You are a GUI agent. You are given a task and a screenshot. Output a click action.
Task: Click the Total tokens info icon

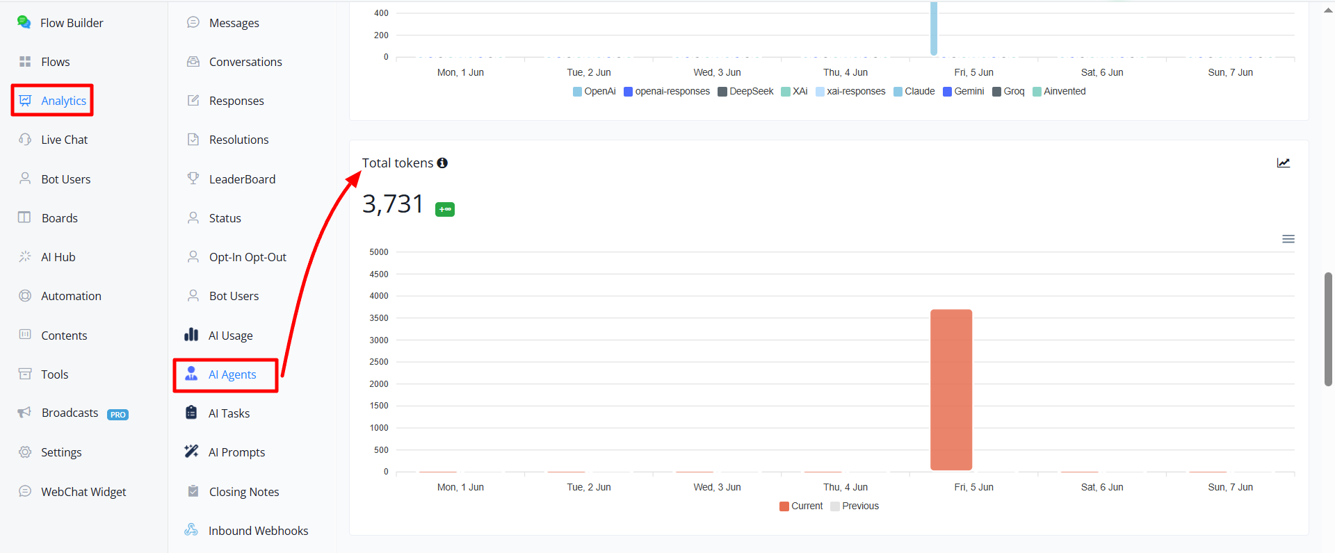click(442, 163)
